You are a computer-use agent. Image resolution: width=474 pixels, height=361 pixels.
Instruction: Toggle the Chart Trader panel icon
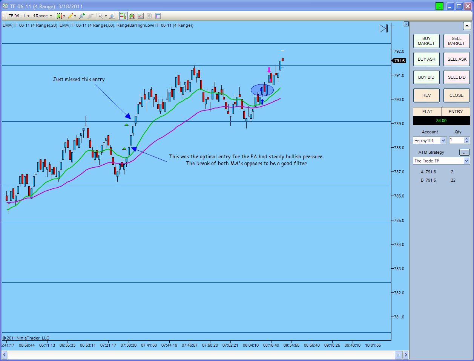pos(123,16)
